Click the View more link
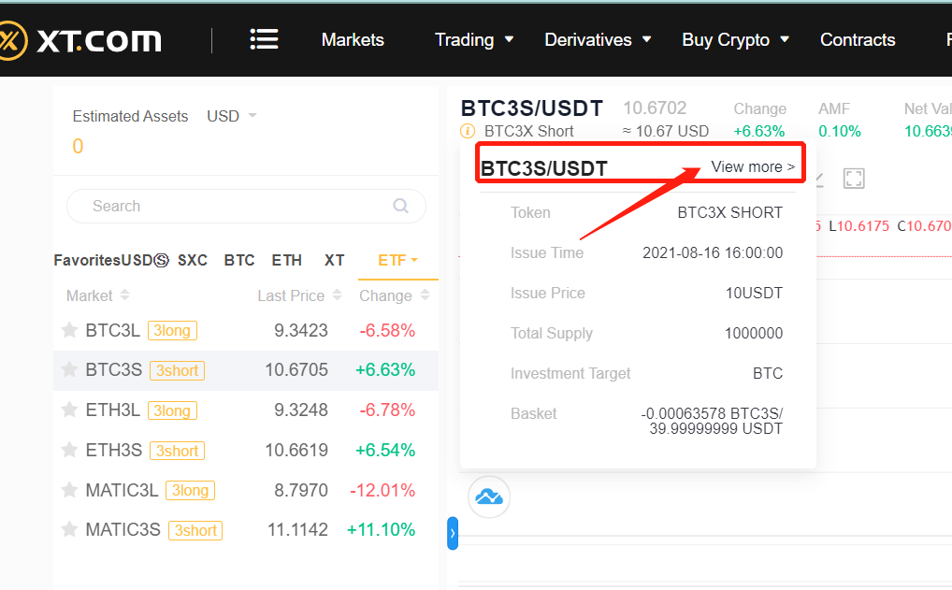The image size is (952, 590). coord(753,167)
